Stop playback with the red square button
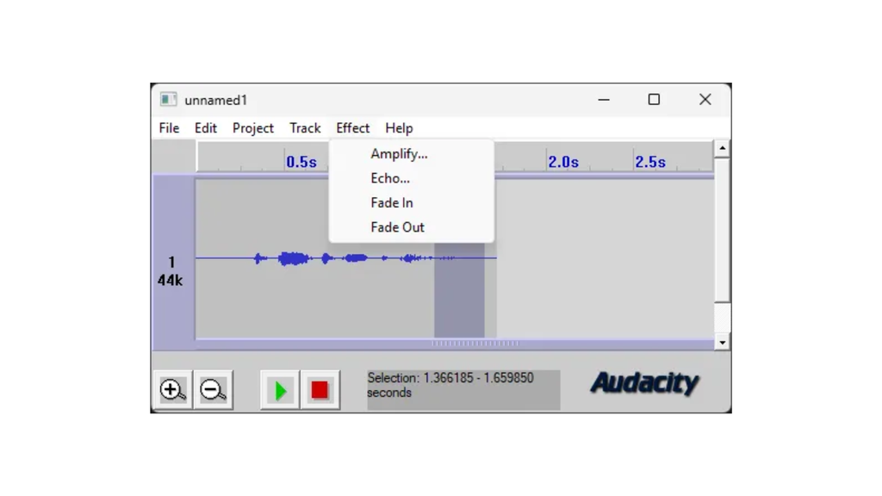The height and width of the screenshot is (496, 882). click(320, 390)
